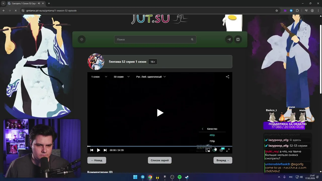Image resolution: width=322 pixels, height=181 pixels.
Task: Open the Telegram link icon in site header
Action: tap(229, 39)
